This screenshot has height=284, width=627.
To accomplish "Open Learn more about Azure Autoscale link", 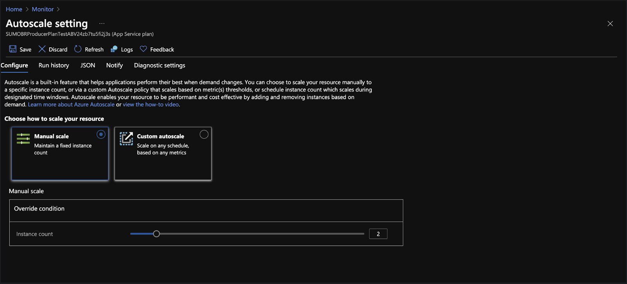I will pos(71,104).
